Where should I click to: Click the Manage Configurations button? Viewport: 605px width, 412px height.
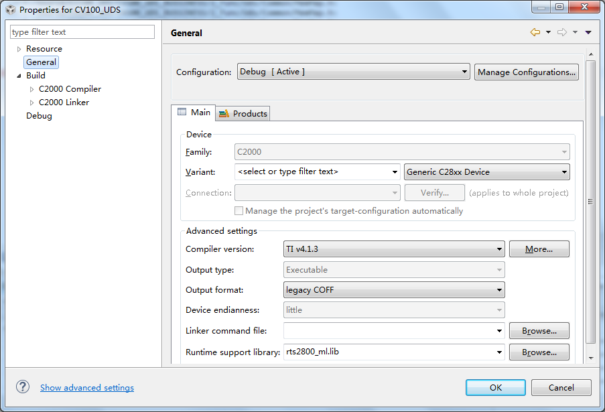point(527,72)
